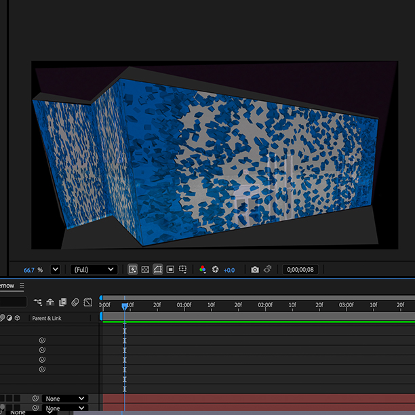Viewport: 415px width, 415px height.
Task: Select the upper red layer bar in timeline
Action: [x=258, y=398]
